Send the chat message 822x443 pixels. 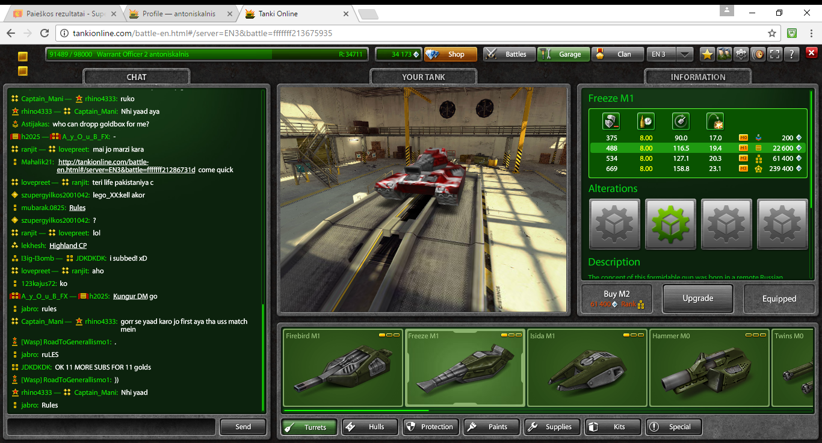tap(243, 427)
